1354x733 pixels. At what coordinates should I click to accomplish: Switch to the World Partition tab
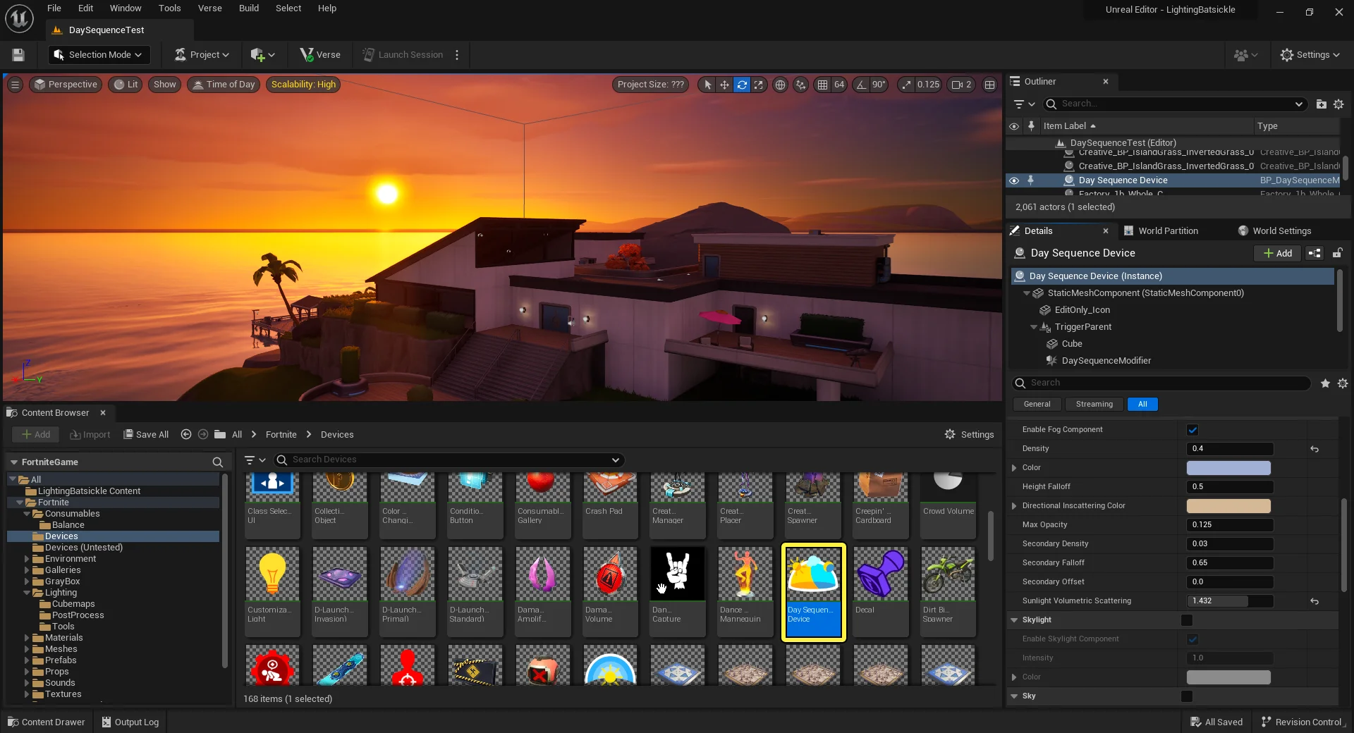click(1161, 231)
